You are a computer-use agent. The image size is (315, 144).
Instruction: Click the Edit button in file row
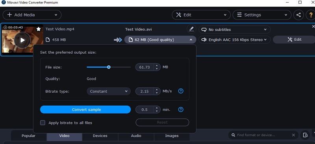pyautogui.click(x=294, y=40)
